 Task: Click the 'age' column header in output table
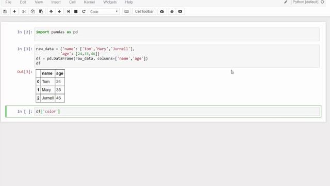tap(60, 73)
